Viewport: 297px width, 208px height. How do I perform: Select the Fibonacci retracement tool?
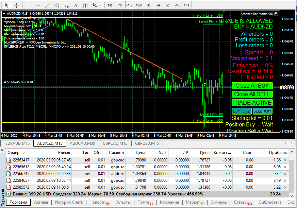66,5
